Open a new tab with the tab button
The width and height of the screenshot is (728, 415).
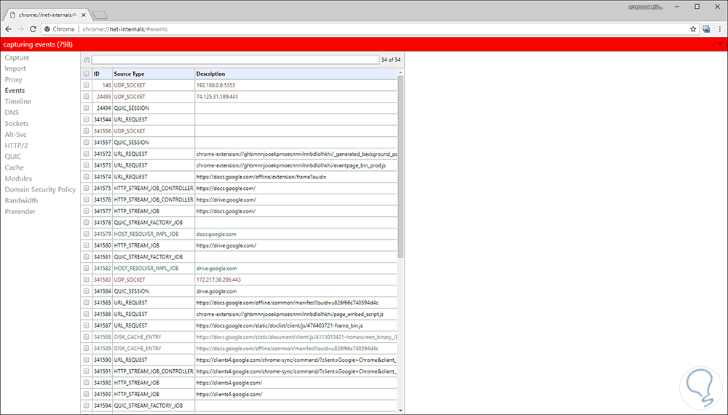(99, 15)
